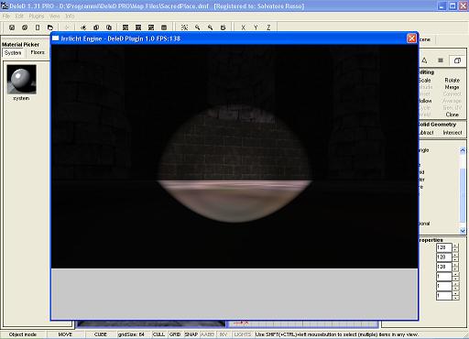469x339 pixels.
Task: Open the Plugins menu
Action: [x=37, y=16]
